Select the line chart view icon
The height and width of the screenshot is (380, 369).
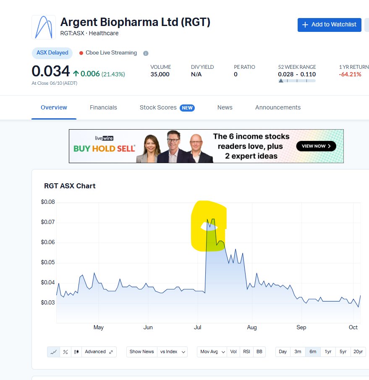(53, 352)
